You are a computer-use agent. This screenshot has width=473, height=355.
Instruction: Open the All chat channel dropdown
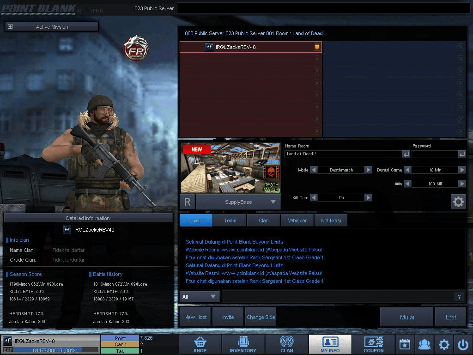200,297
